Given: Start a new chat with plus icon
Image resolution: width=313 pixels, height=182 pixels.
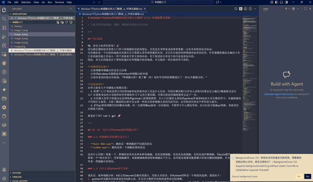Looking at the screenshot, I should click(286, 9).
